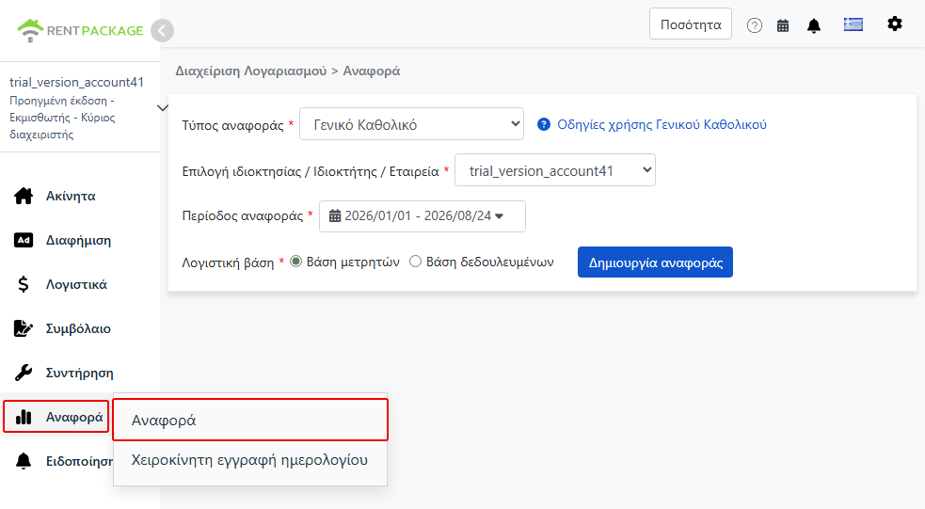Image resolution: width=925 pixels, height=509 pixels.
Task: Click the Δημιουργία αναφοράς button
Action: (656, 262)
